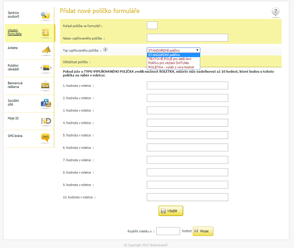Click the 8. hodnota v roletce field

[x=188, y=172]
